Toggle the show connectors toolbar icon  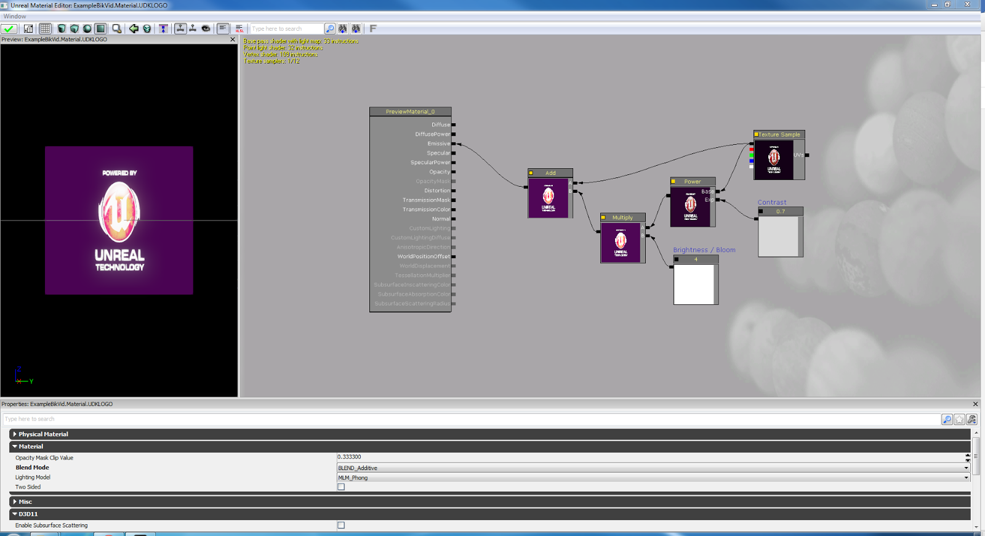(180, 29)
